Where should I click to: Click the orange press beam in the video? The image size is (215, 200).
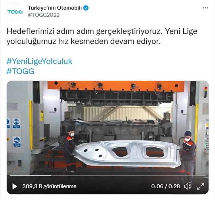tap(116, 86)
